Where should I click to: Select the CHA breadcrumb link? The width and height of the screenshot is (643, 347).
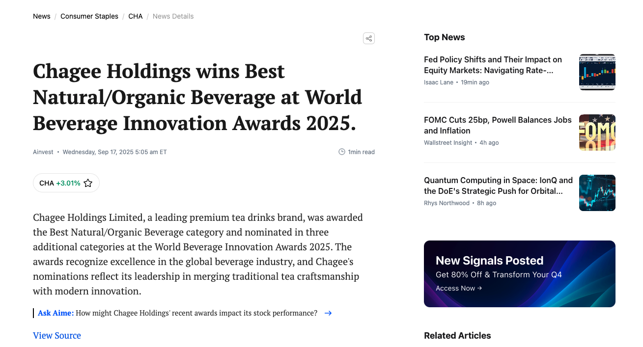click(136, 16)
